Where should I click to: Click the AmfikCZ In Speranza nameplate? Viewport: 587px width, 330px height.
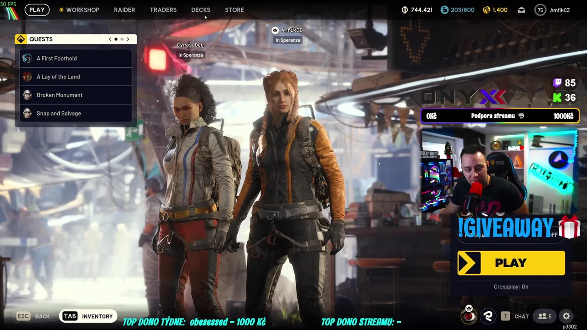click(x=288, y=35)
